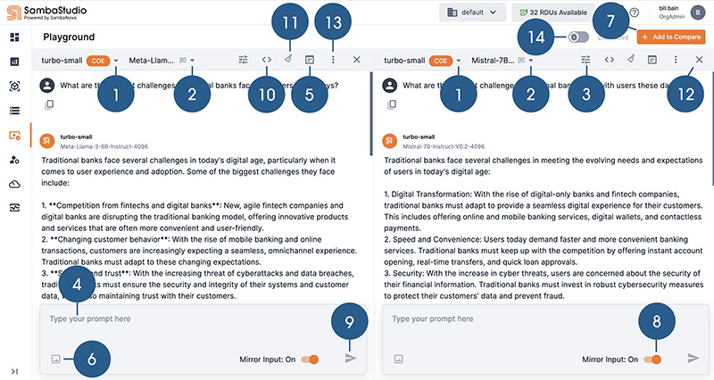Toggle the switch beside Add to Compare
Viewport: 714px width, 380px height.
pos(580,37)
